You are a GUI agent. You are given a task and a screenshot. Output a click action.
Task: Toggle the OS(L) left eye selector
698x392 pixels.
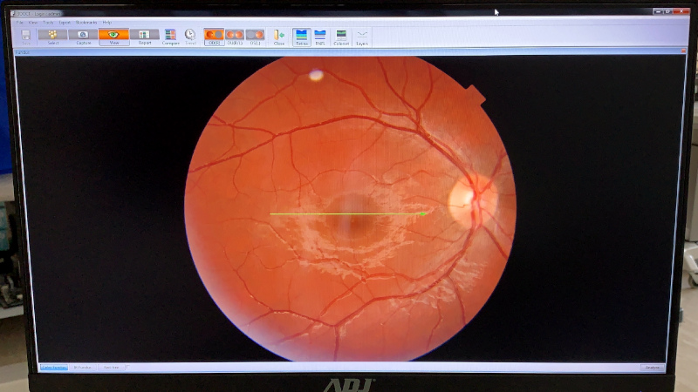coord(255,36)
